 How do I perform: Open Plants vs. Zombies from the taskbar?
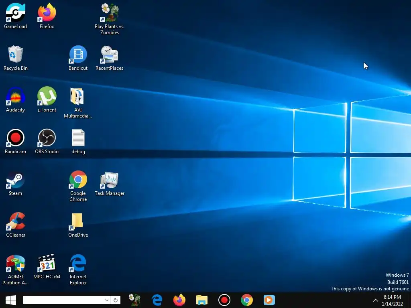coord(135,300)
